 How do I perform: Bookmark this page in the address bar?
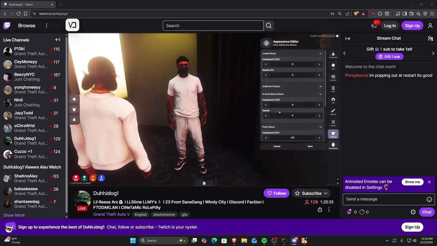[25, 14]
